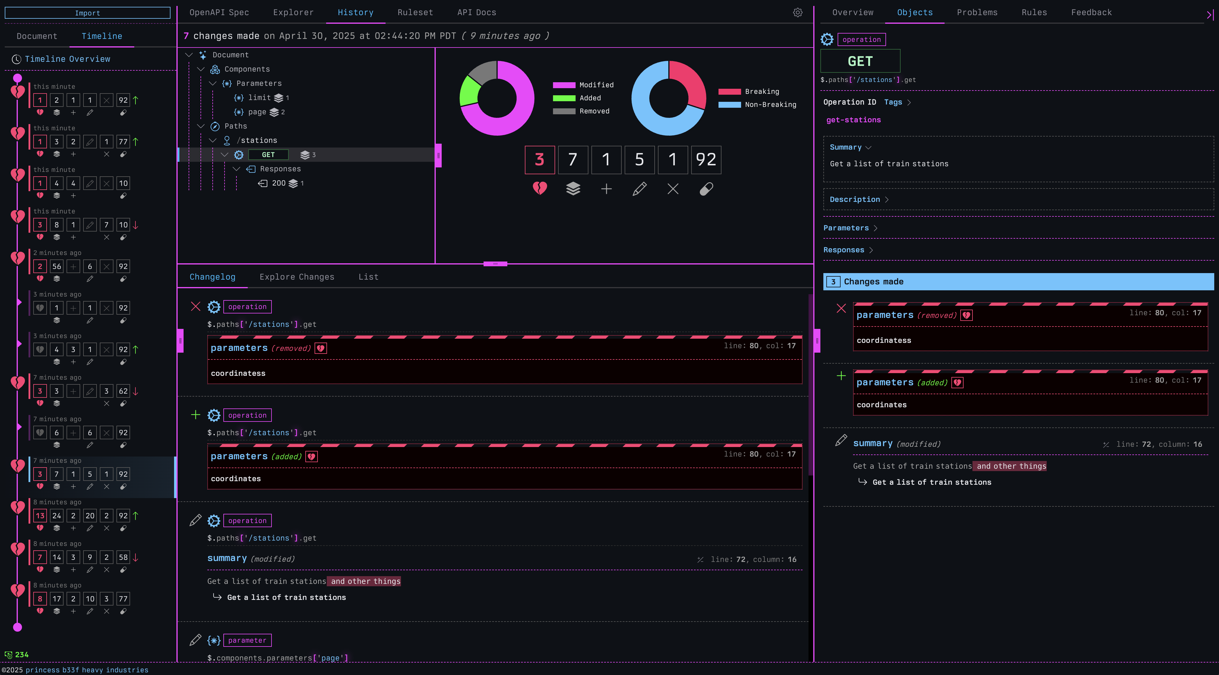Click the Import button
1219x675 pixels.
[x=88, y=13]
